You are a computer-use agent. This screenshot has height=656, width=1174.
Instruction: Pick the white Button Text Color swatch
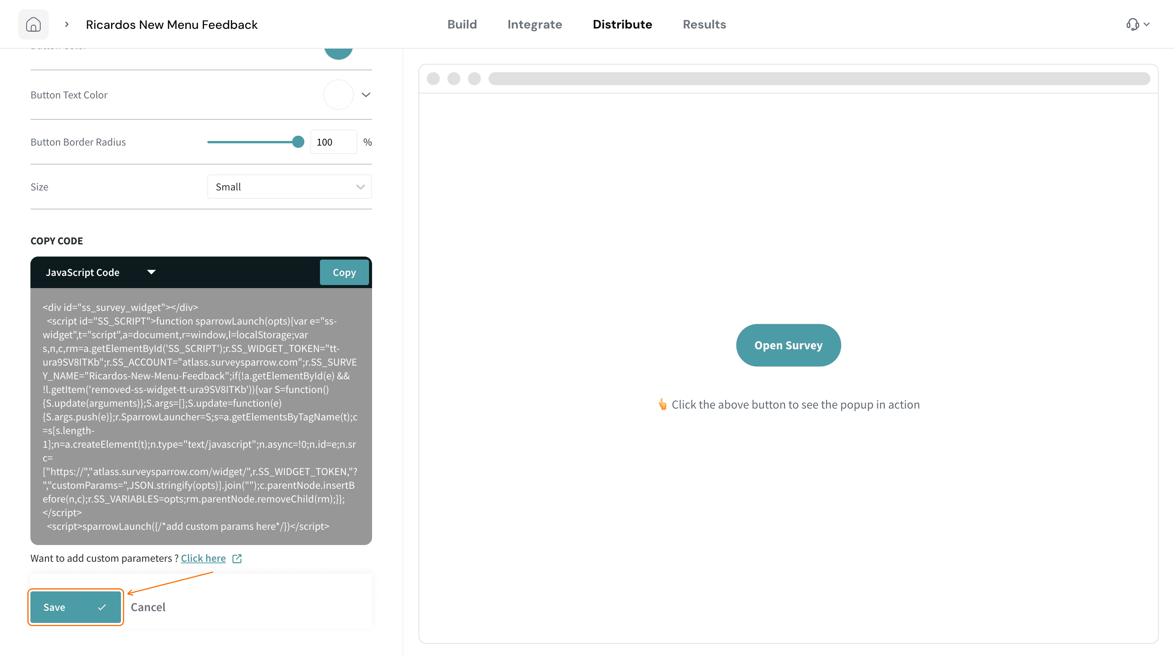[x=338, y=95]
